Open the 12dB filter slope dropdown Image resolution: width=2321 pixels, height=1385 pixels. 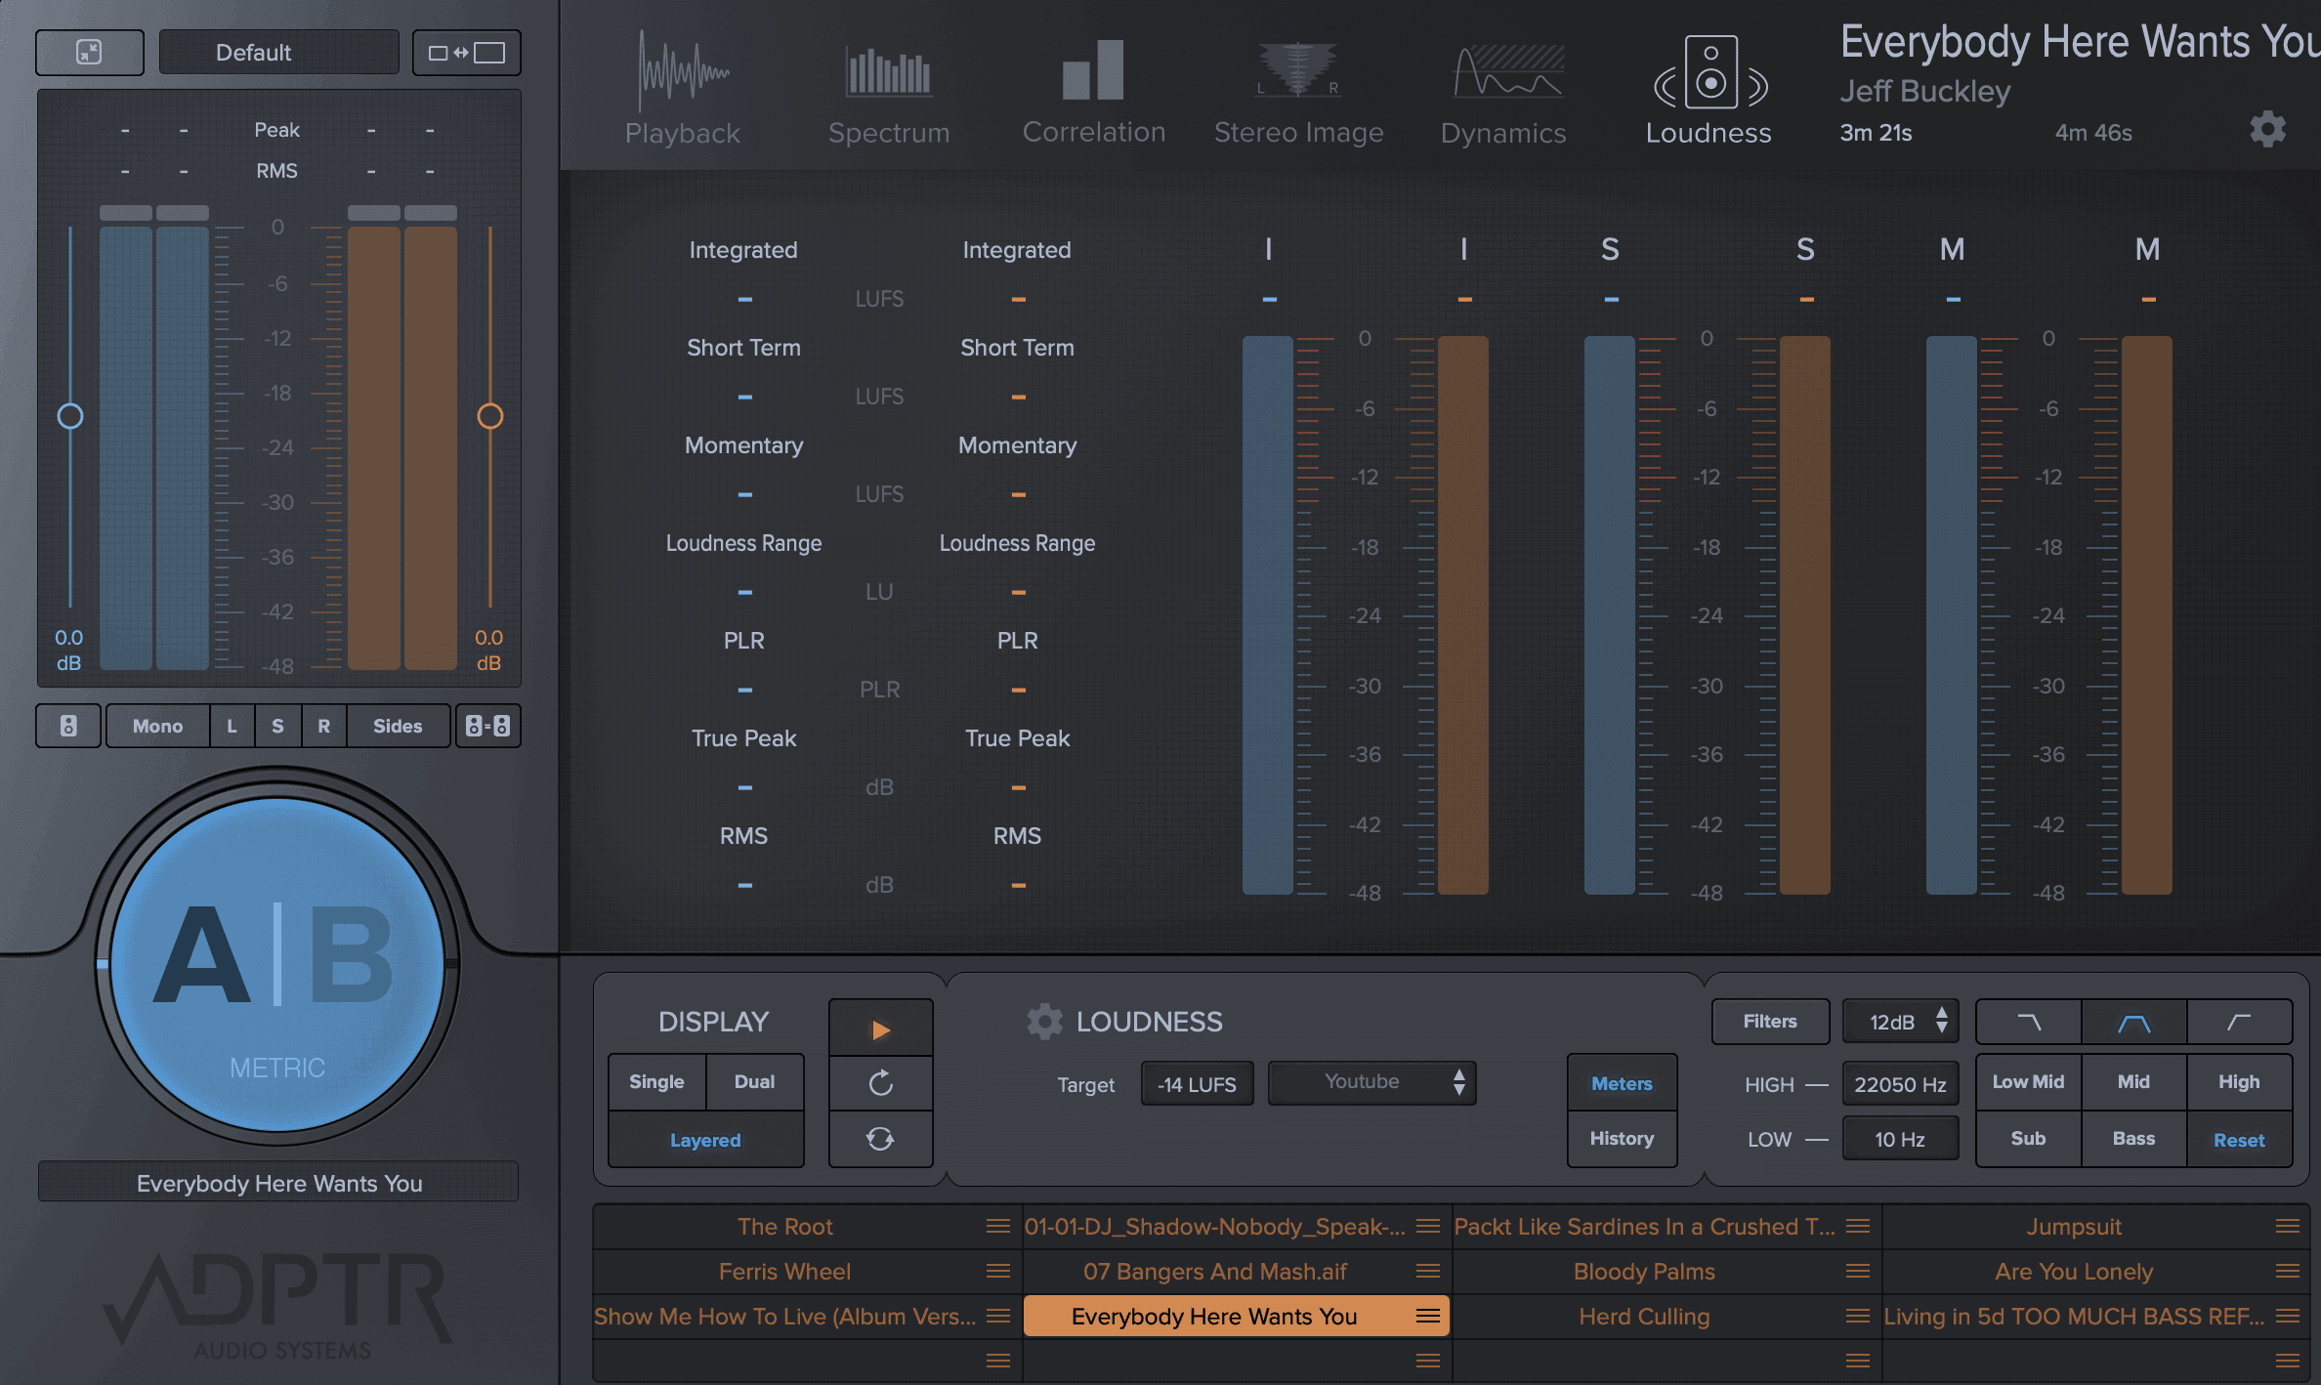[x=1900, y=1022]
